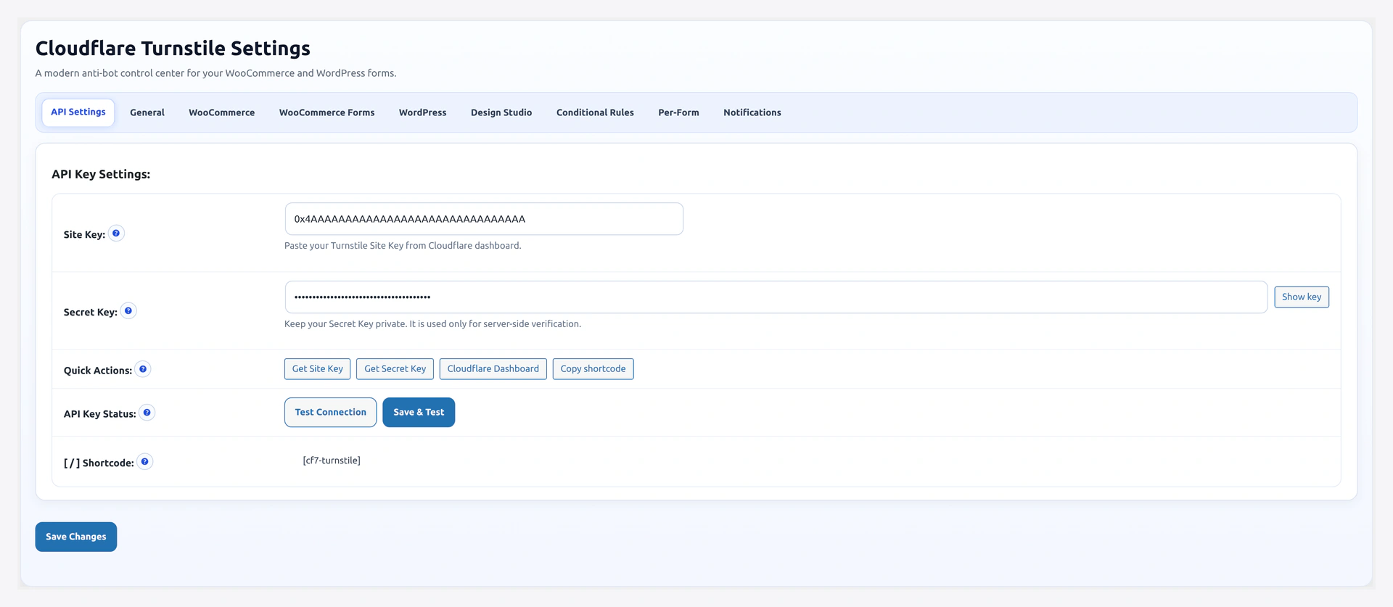The image size is (1393, 607).
Task: Open help icon beside Shortcode label
Action: pyautogui.click(x=145, y=462)
